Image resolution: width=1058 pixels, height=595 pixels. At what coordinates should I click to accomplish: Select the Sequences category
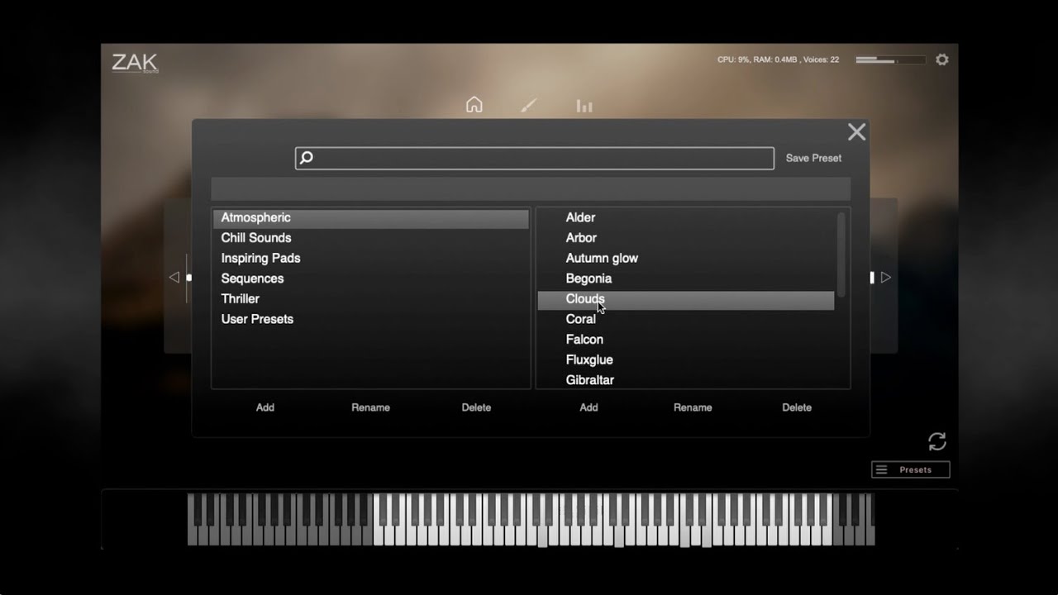[370, 278]
